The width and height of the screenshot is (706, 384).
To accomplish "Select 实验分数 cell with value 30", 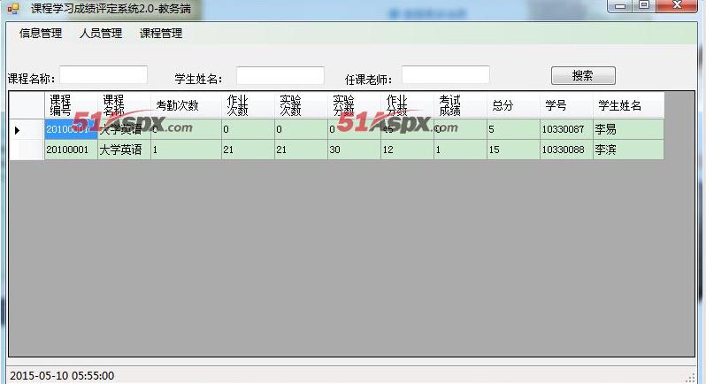I will coord(354,150).
